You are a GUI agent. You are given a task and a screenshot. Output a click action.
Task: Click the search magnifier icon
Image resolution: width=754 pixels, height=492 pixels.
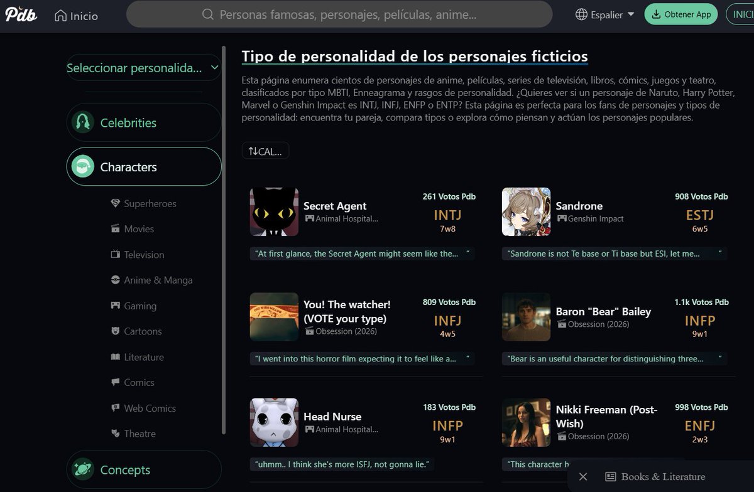click(208, 14)
